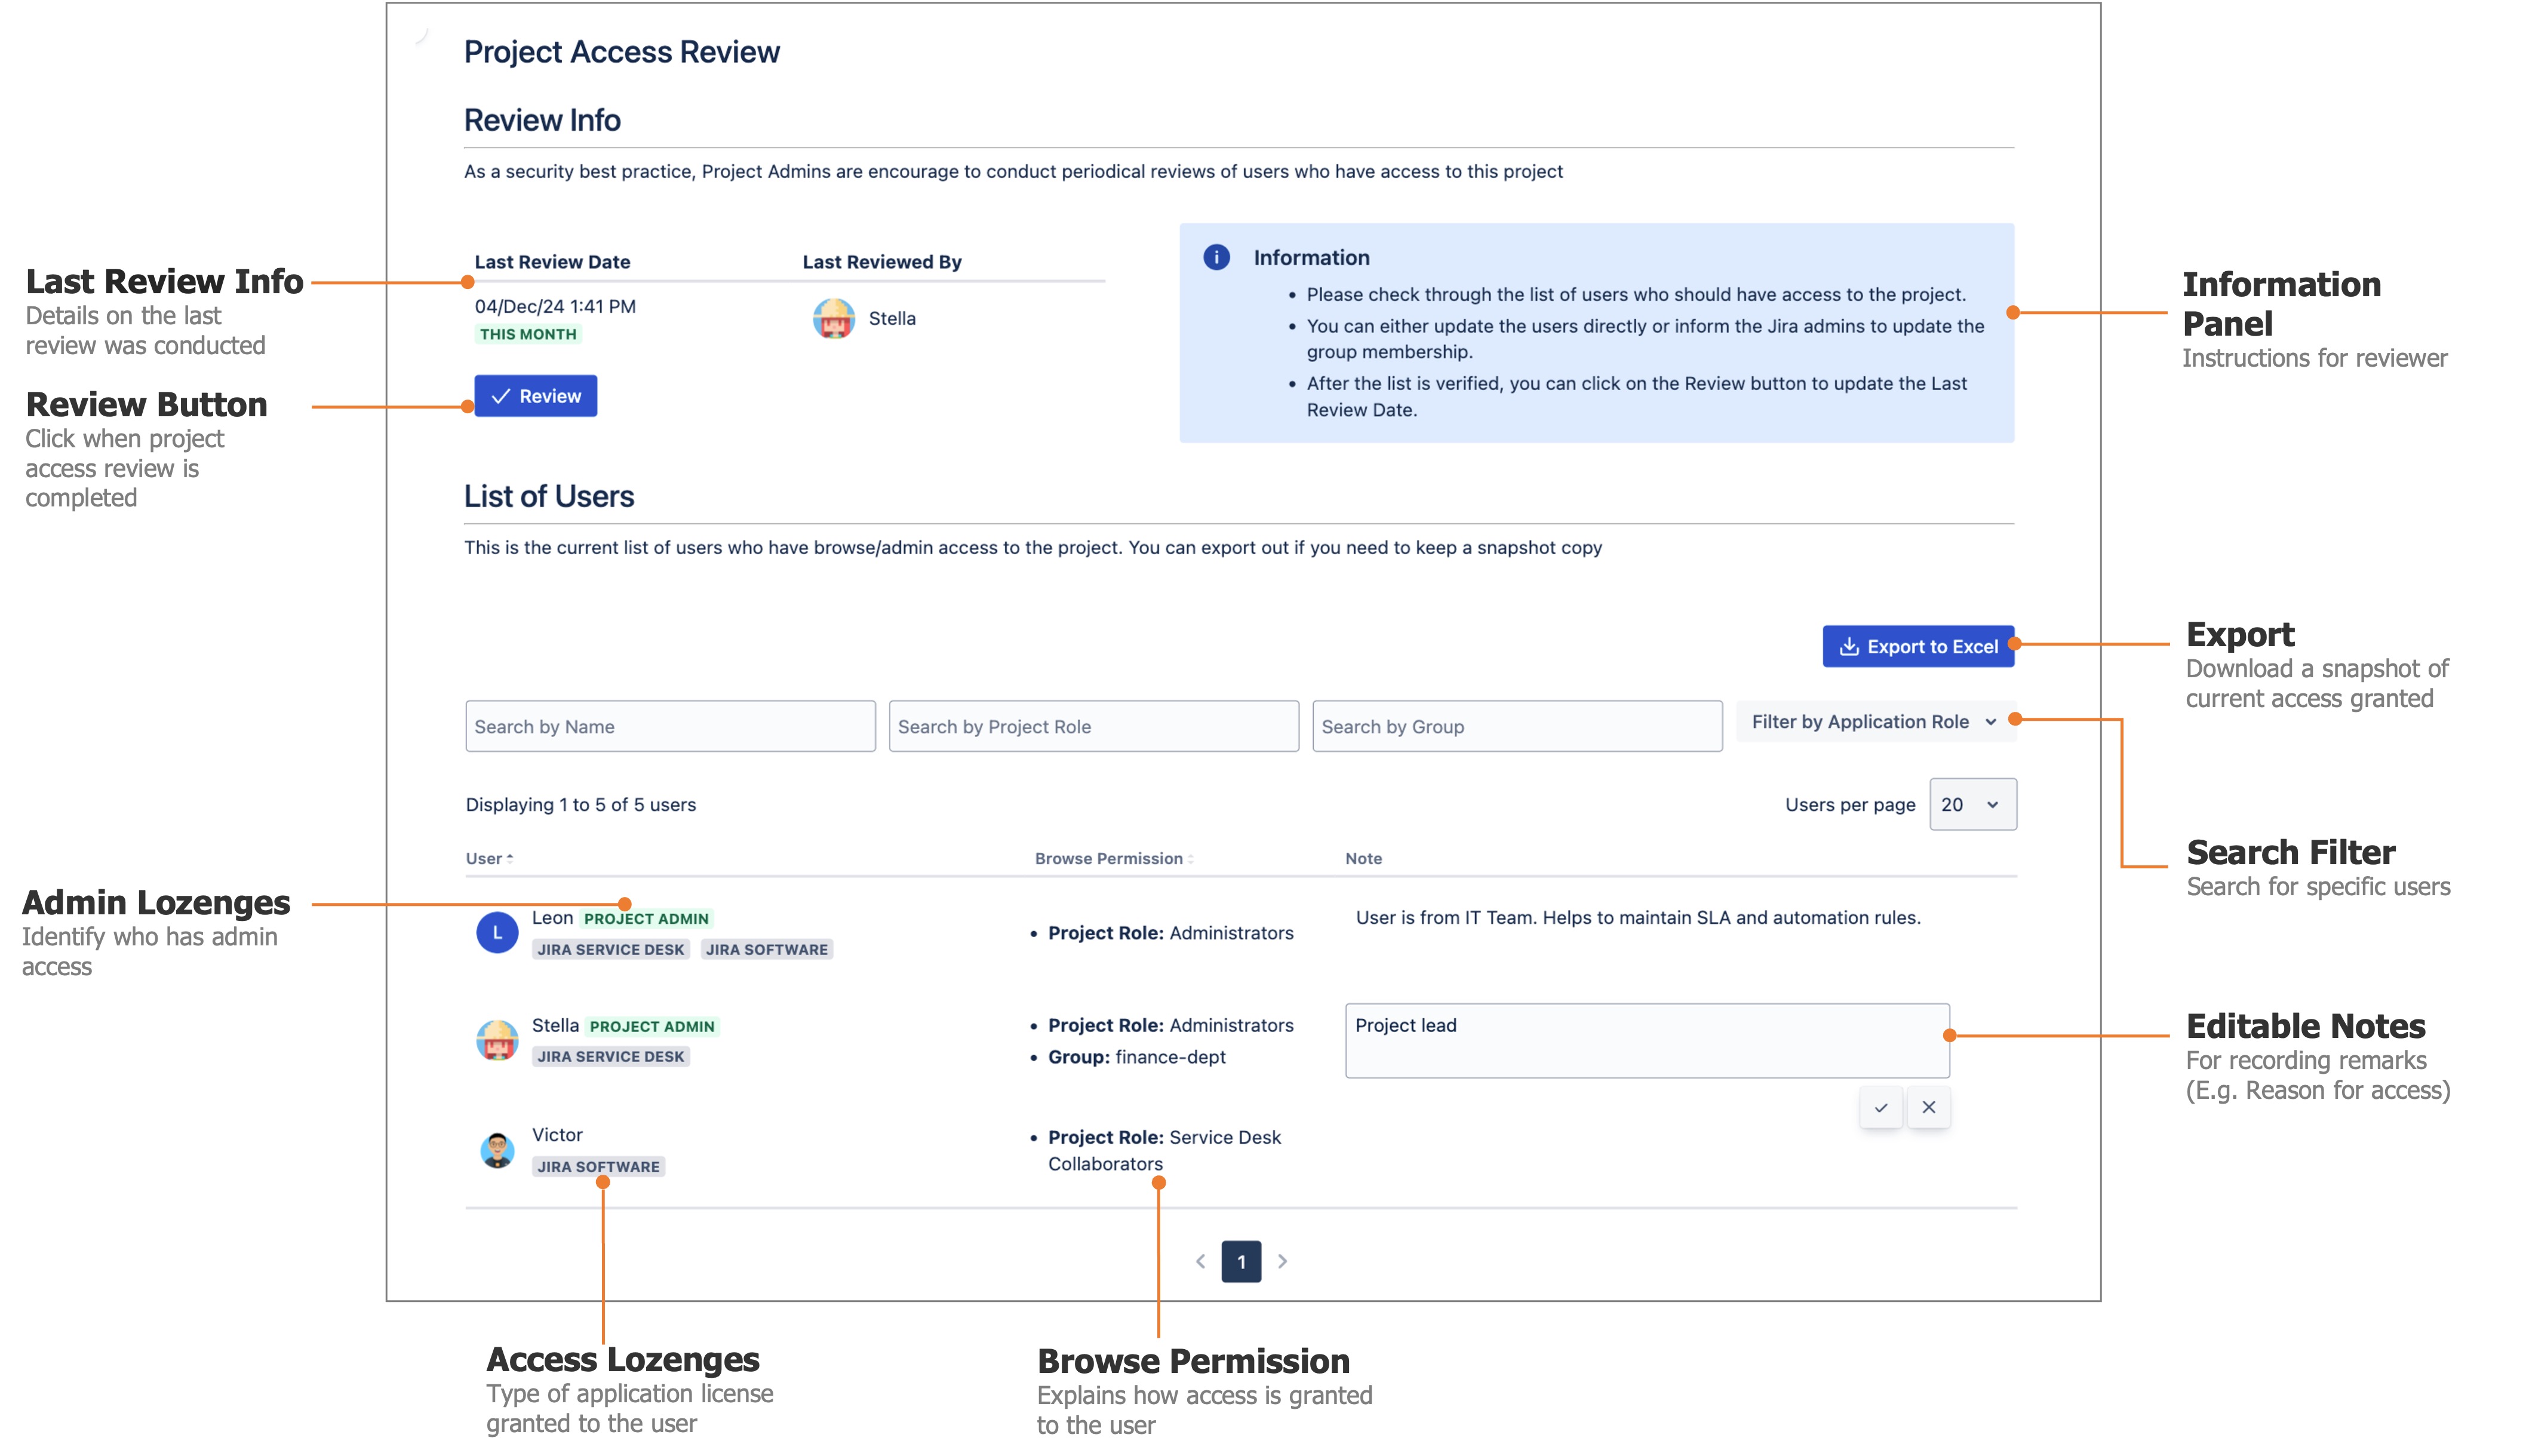Click Leon's avatar in user list
The height and width of the screenshot is (1456, 2526).
coord(497,932)
